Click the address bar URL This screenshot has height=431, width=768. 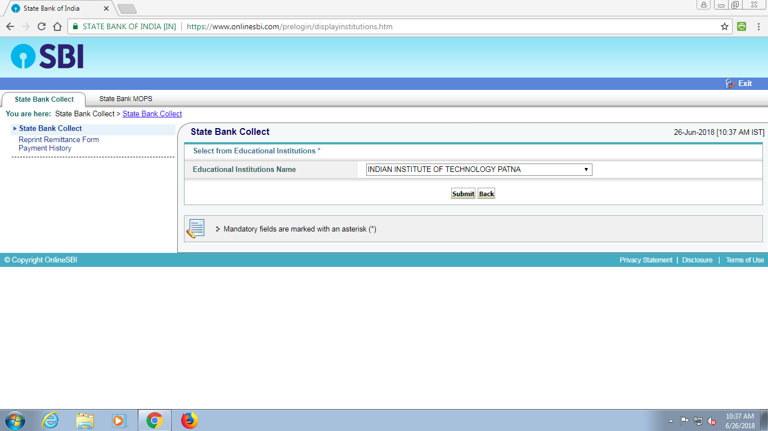click(289, 26)
